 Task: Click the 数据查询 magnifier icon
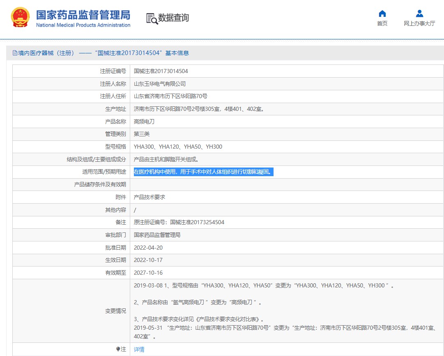(152, 18)
